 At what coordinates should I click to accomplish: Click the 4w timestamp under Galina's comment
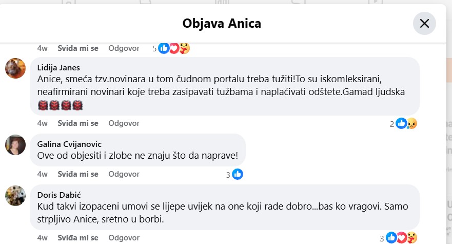(x=43, y=174)
